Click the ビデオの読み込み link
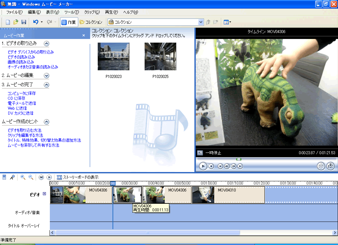 coord(21,57)
